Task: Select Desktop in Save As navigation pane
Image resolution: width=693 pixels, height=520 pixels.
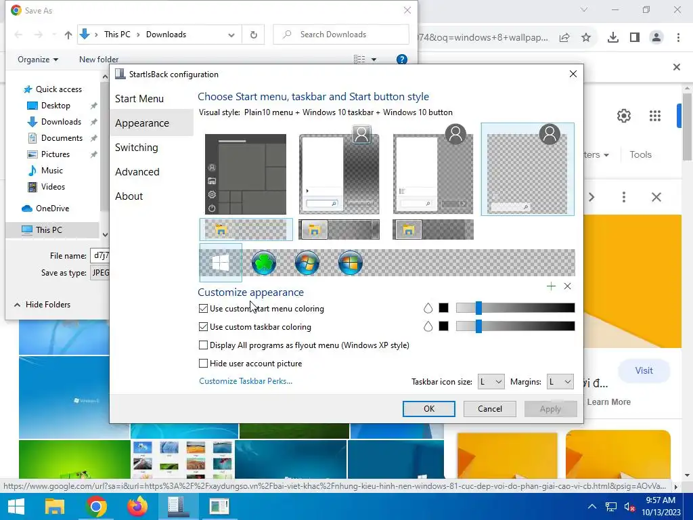Action: pyautogui.click(x=55, y=106)
